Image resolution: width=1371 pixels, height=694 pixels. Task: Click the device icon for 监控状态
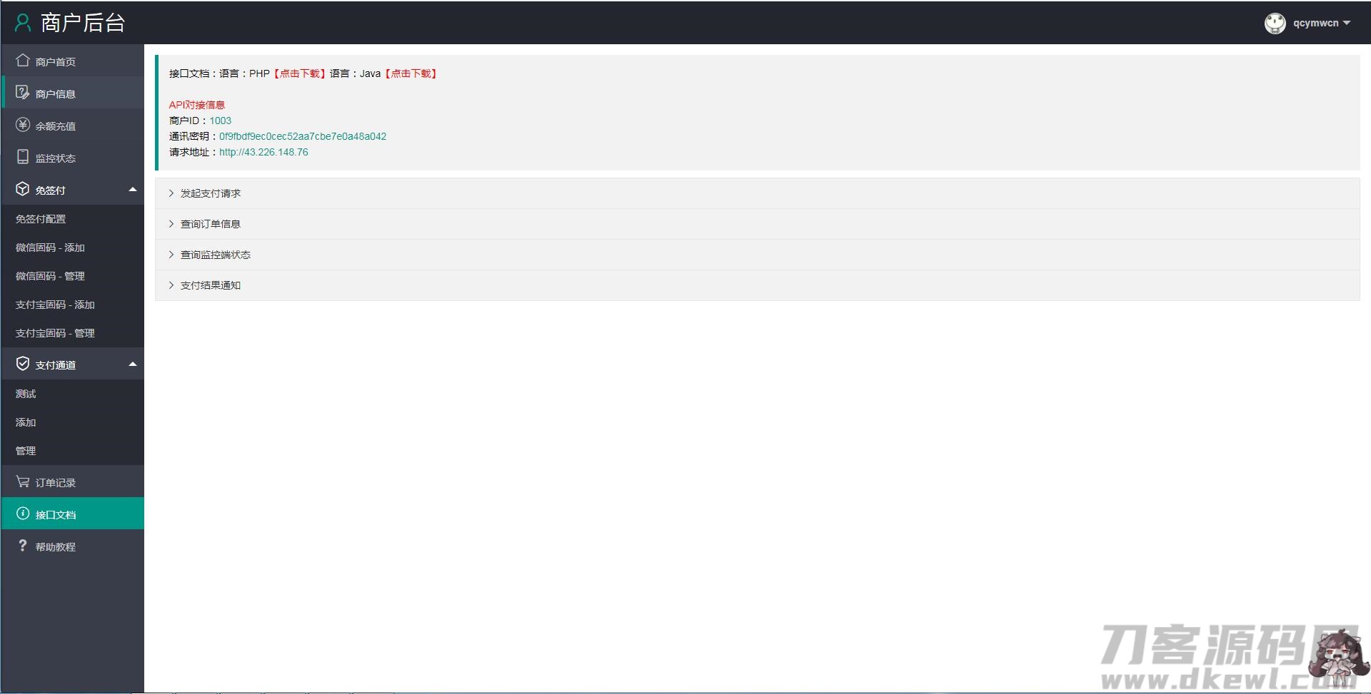pos(23,157)
